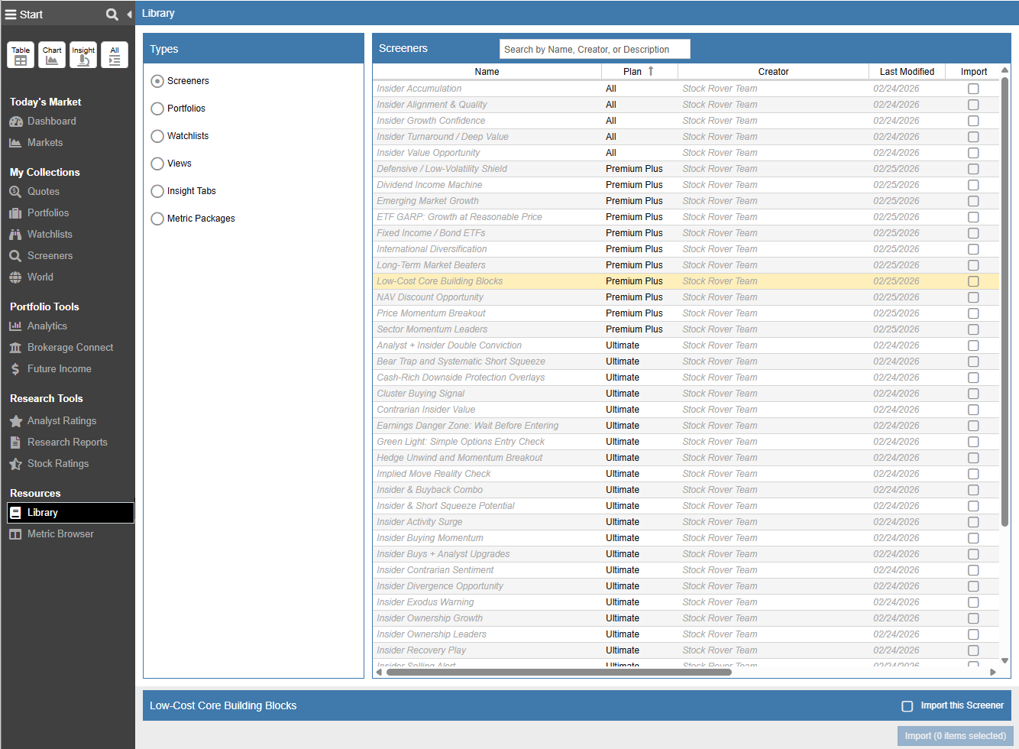Select the Portfolios type radio button
This screenshot has height=749, width=1019.
click(157, 109)
